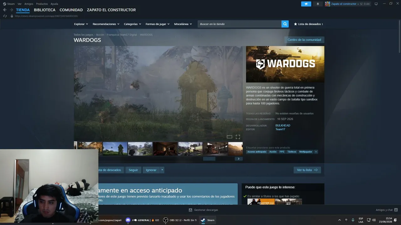Click the Seguir button
The height and width of the screenshot is (225, 401).
point(133,170)
